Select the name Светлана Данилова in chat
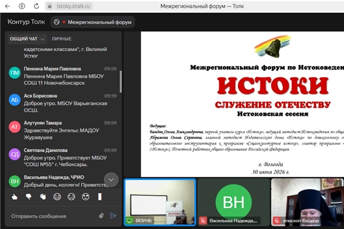The width and height of the screenshot is (344, 229). 46,150
